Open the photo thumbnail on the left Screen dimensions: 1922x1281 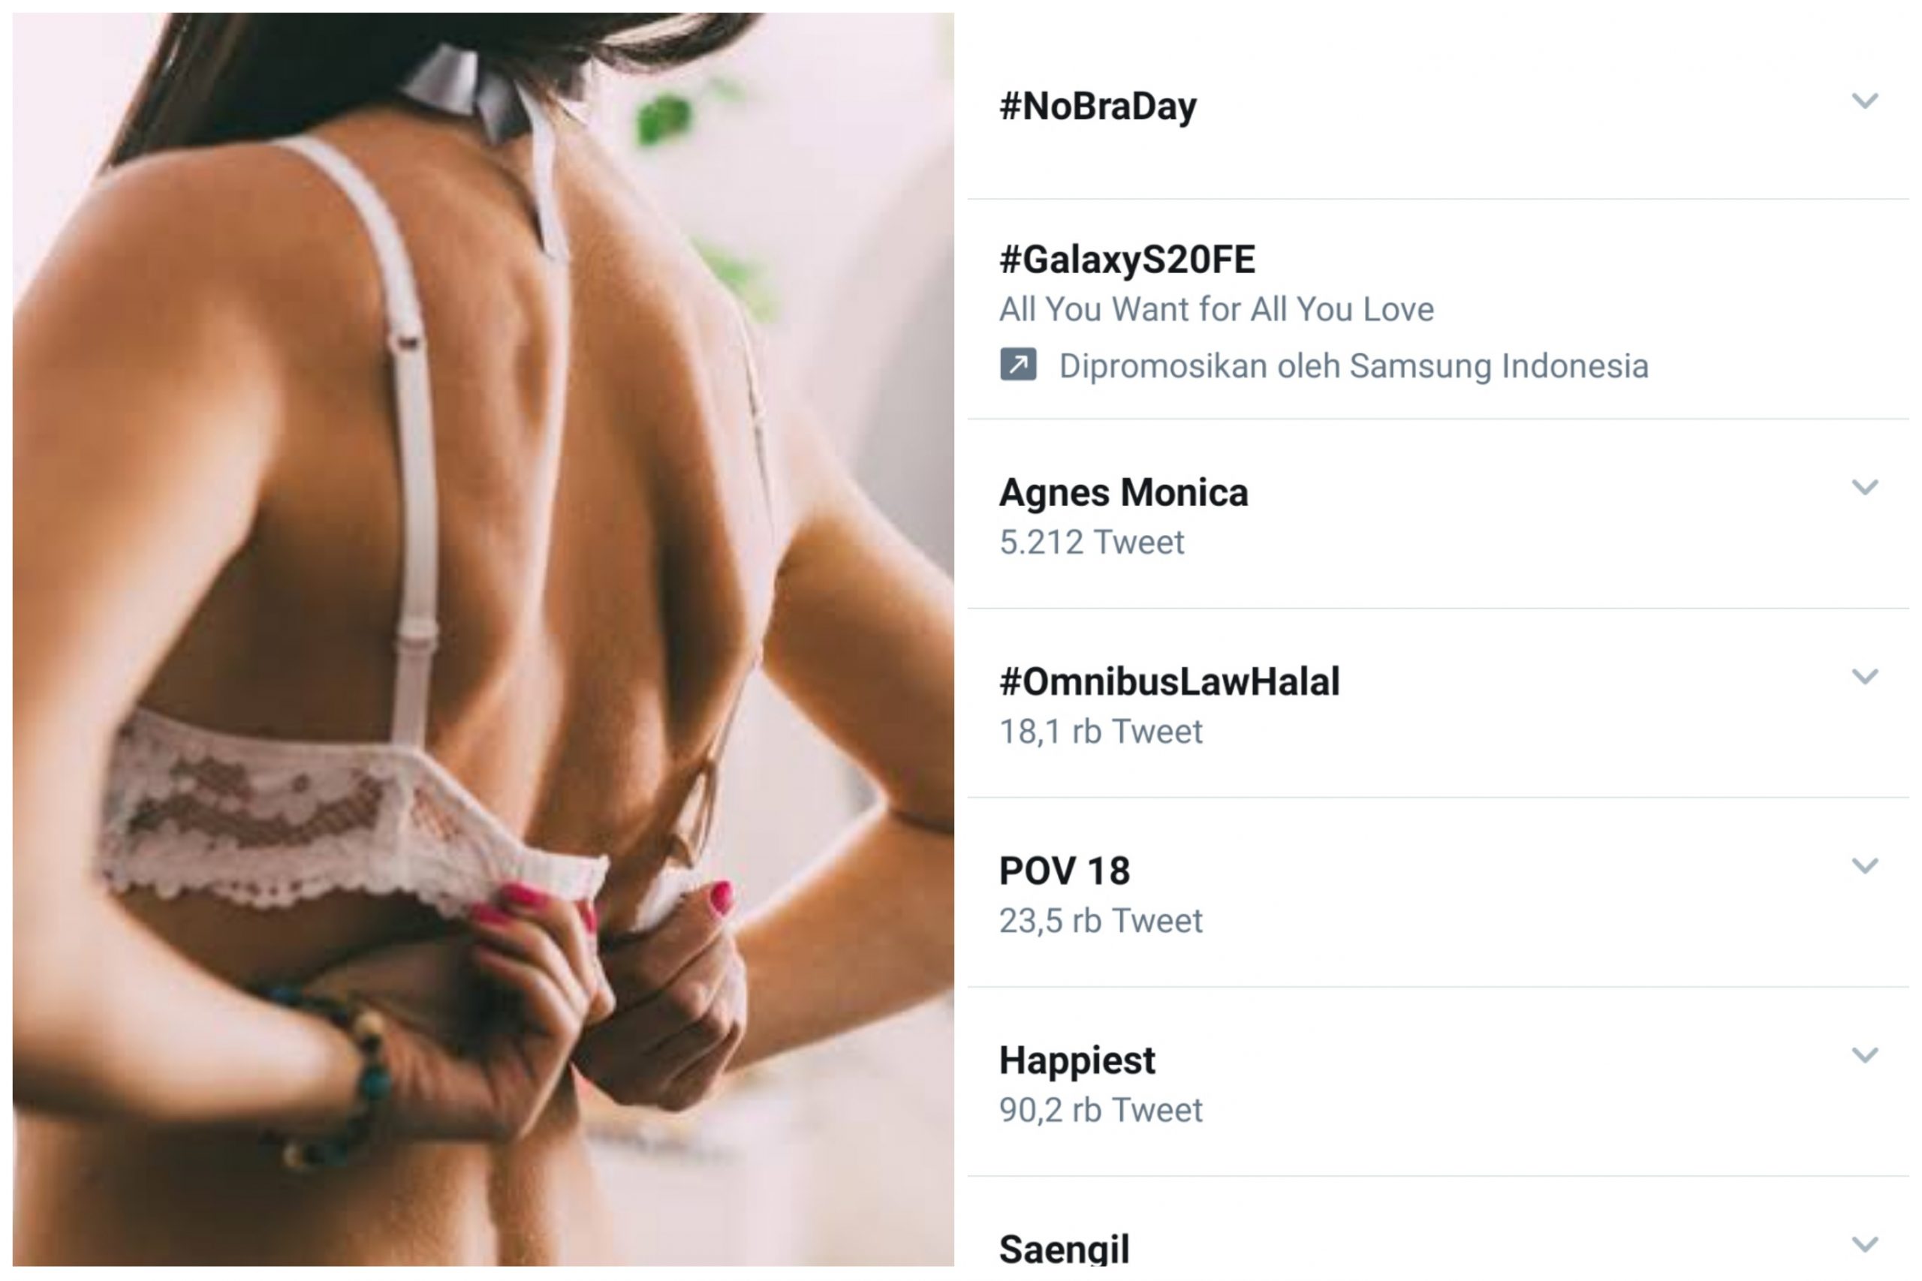(x=483, y=639)
